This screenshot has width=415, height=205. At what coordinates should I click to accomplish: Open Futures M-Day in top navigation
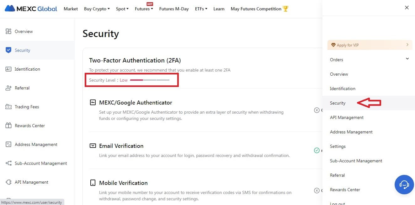[x=174, y=9]
